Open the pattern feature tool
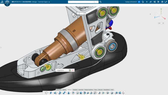Viewport: 168px width, 95px height. tap(95, 93)
